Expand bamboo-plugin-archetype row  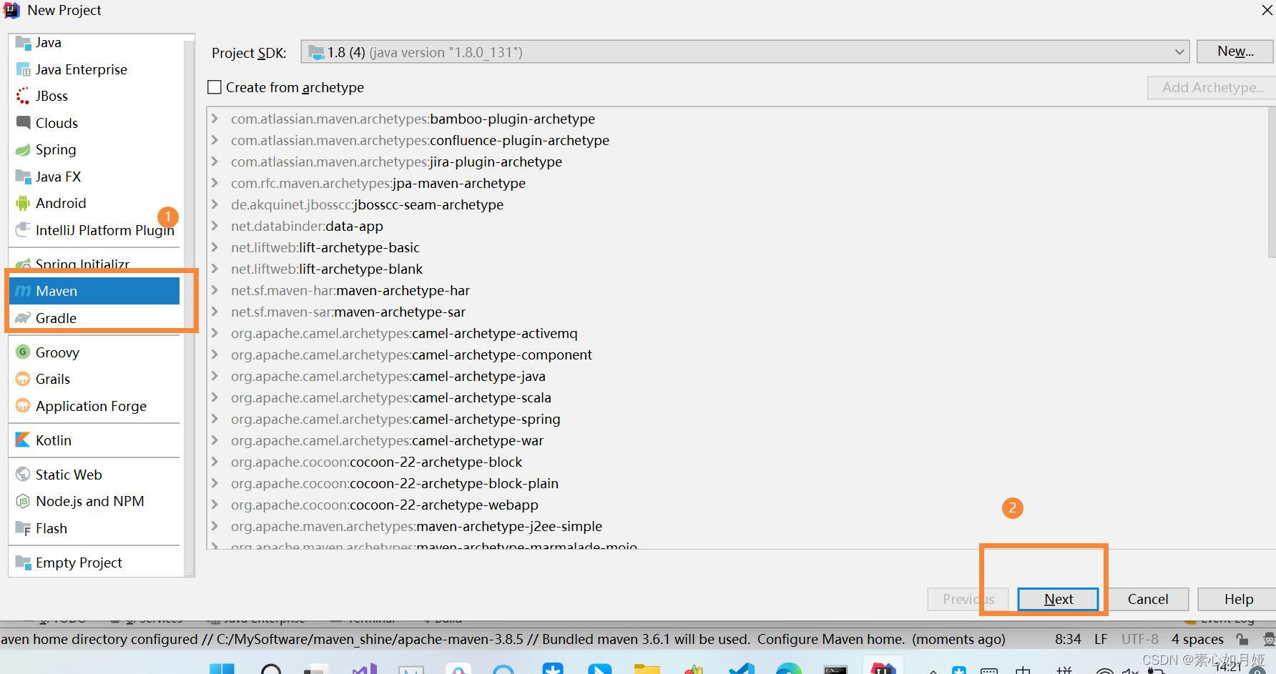coord(215,119)
